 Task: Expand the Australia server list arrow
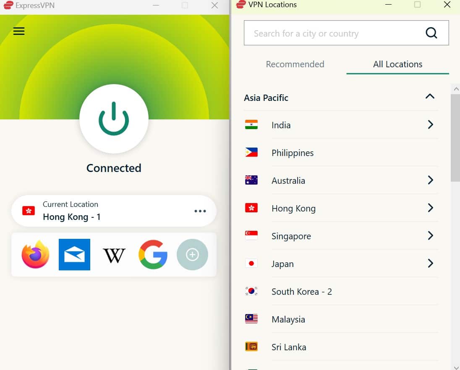click(x=430, y=180)
